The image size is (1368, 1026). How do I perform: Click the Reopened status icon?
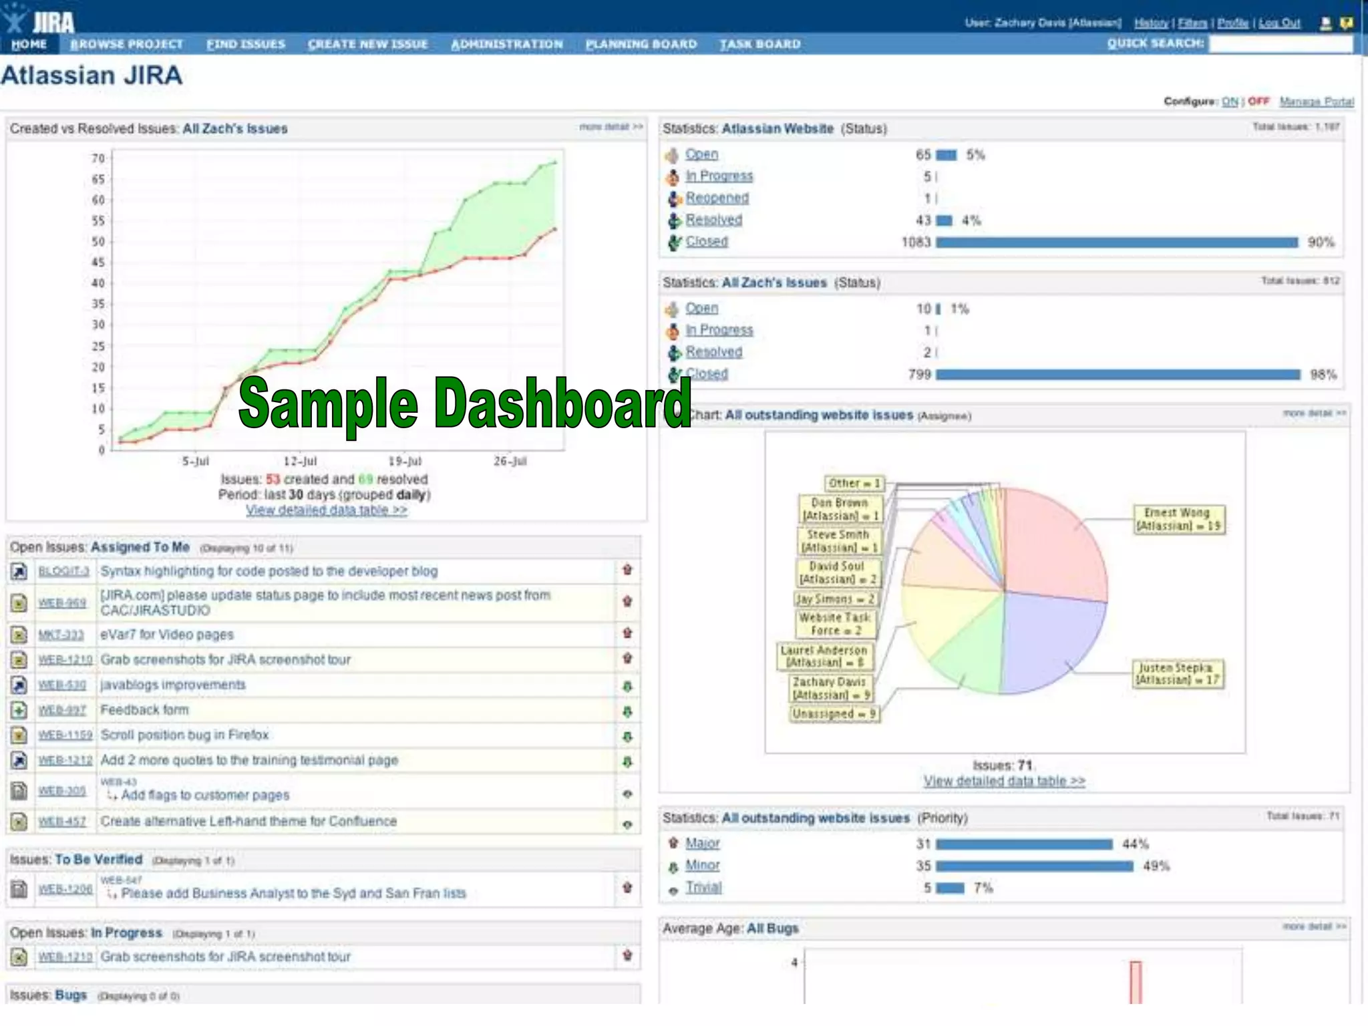point(673,199)
